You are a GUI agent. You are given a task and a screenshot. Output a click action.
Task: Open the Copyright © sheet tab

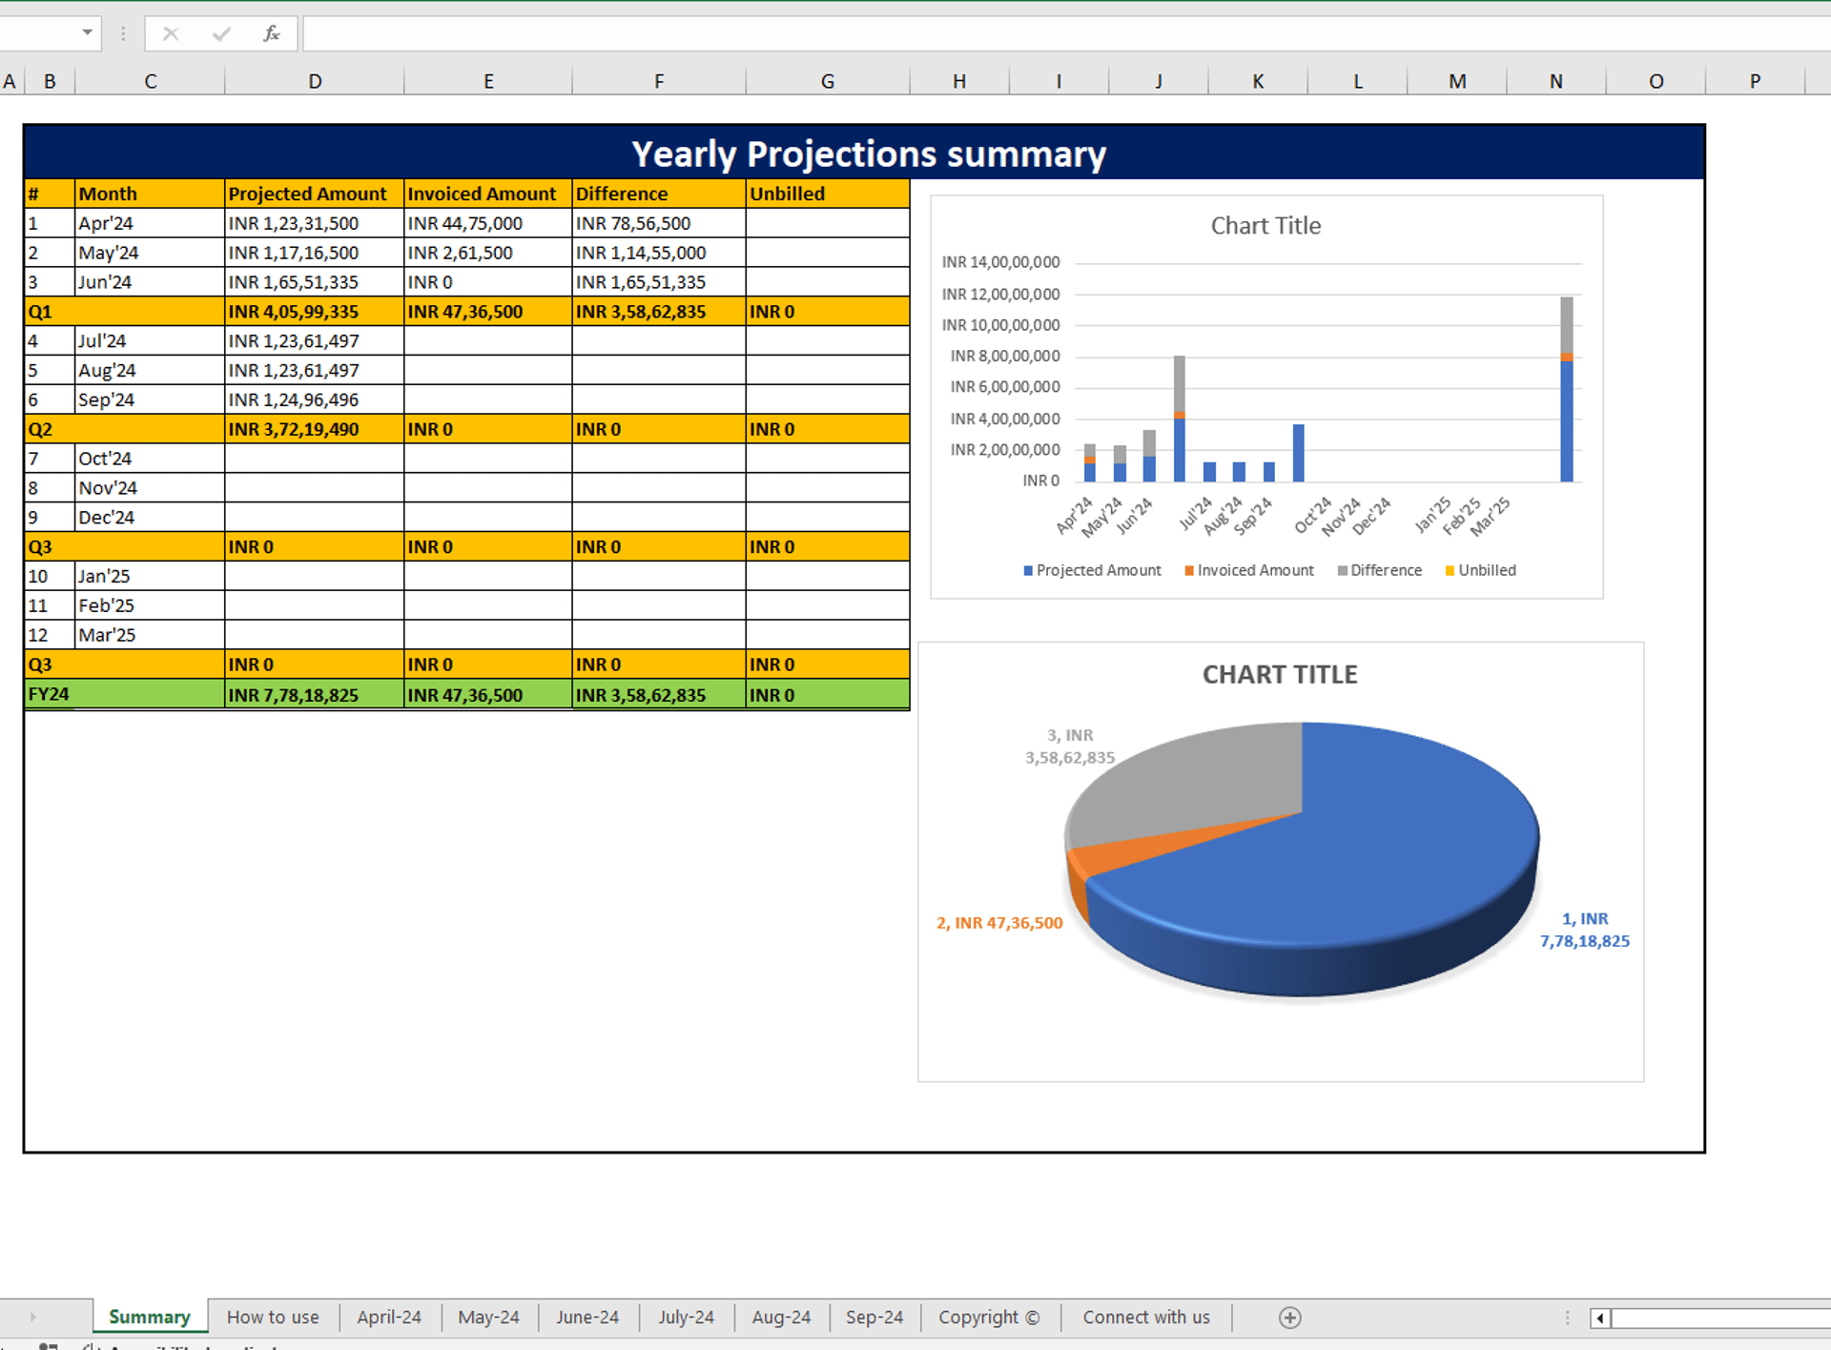[988, 1318]
